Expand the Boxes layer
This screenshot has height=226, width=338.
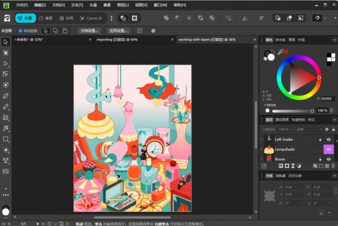point(262,159)
